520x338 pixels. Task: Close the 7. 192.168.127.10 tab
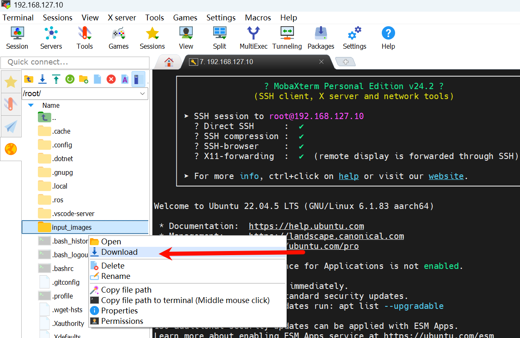pyautogui.click(x=321, y=62)
